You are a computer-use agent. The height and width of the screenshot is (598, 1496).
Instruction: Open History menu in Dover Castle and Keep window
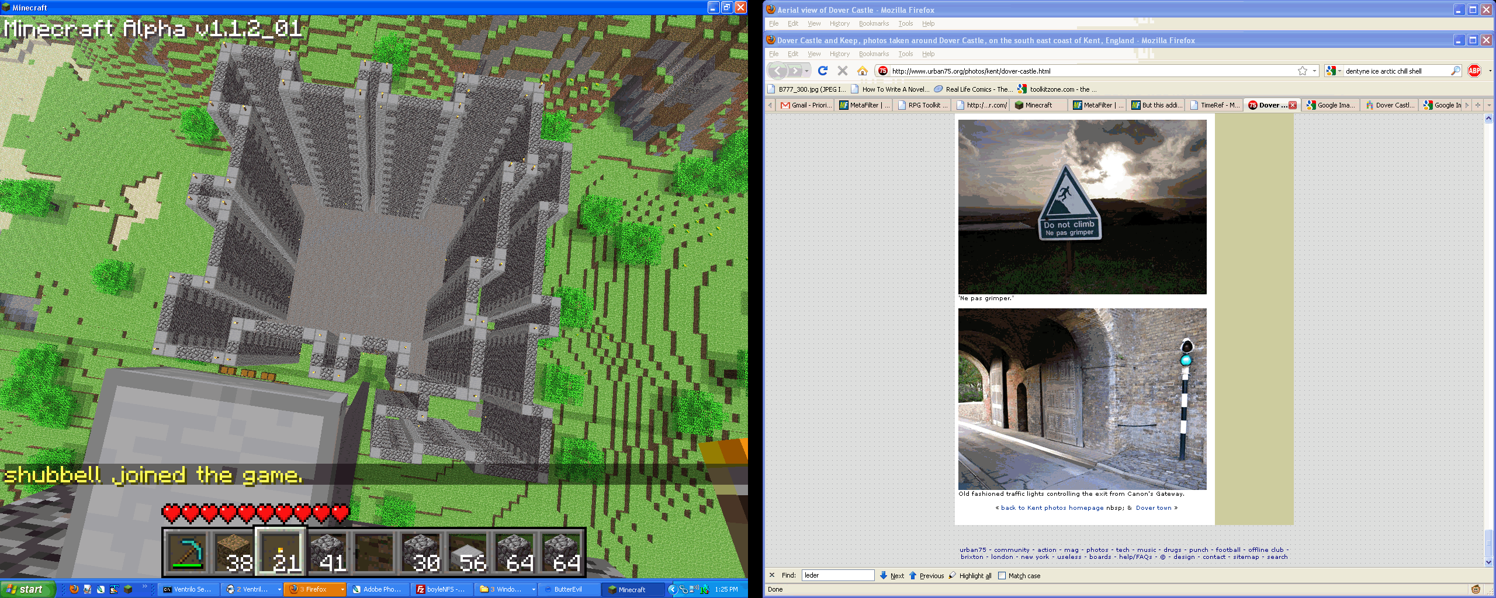(840, 54)
